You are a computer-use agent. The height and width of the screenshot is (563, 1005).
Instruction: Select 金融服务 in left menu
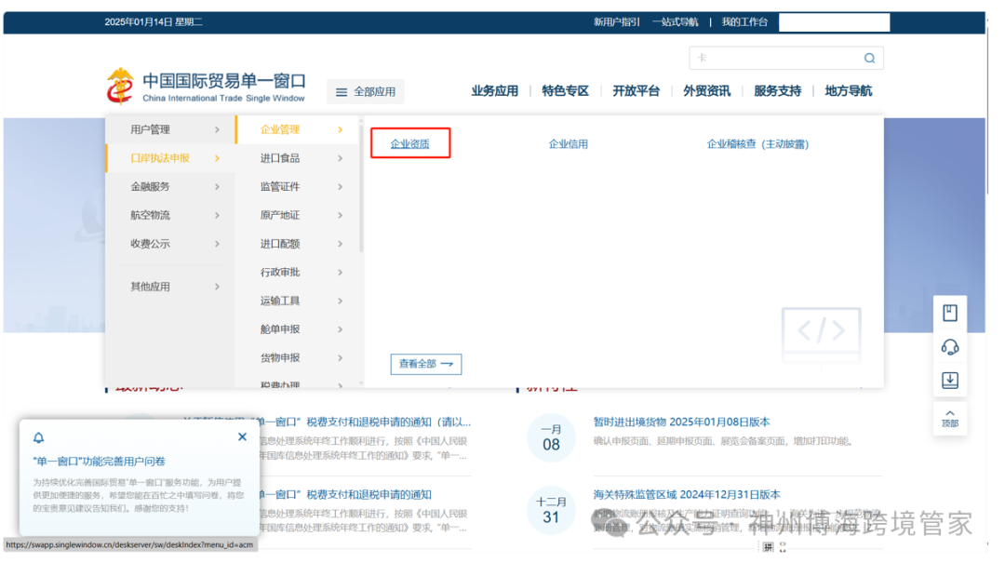tap(150, 187)
